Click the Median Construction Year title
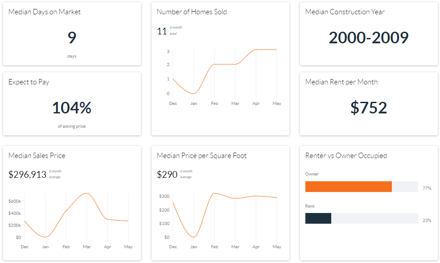This screenshot has width=440, height=263. click(345, 12)
